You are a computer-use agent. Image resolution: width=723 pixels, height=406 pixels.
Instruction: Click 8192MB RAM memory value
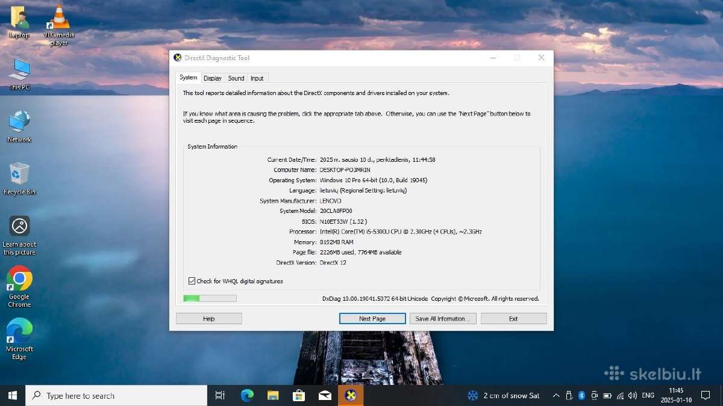336,242
